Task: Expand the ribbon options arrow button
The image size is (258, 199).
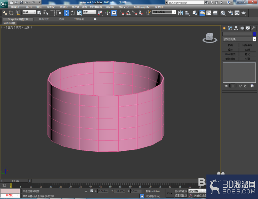Action: (x=96, y=19)
